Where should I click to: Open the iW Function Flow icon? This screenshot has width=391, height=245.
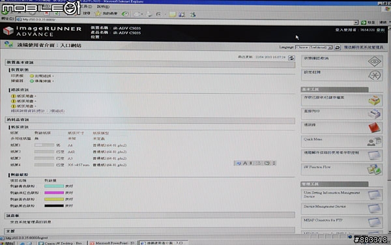click(x=374, y=169)
